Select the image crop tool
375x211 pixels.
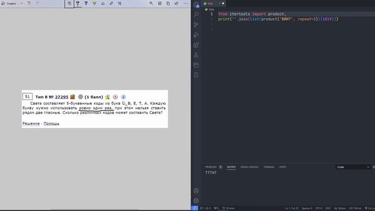pos(120,4)
